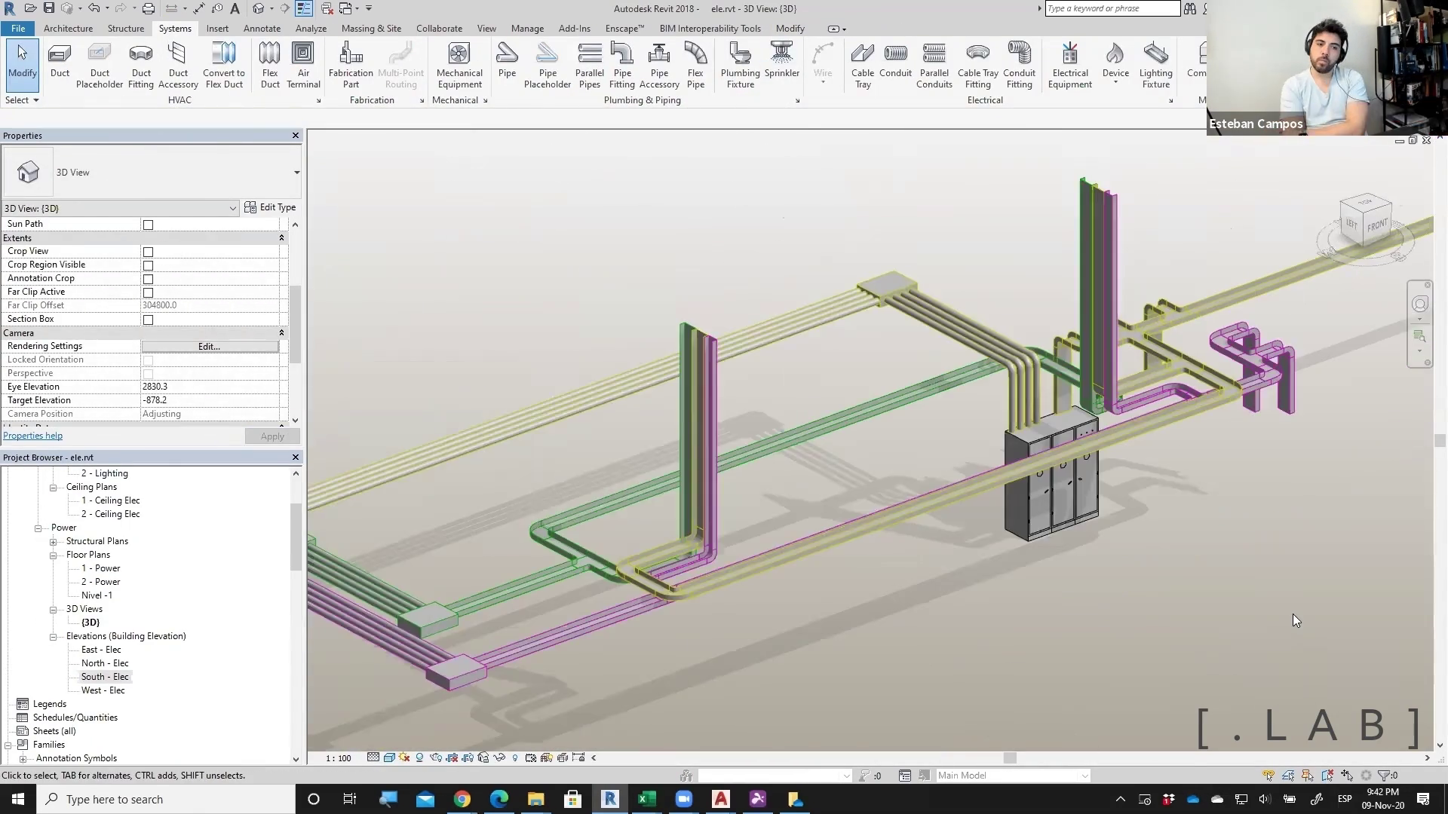The width and height of the screenshot is (1448, 814).
Task: Open Excel from the Windows taskbar
Action: point(646,799)
